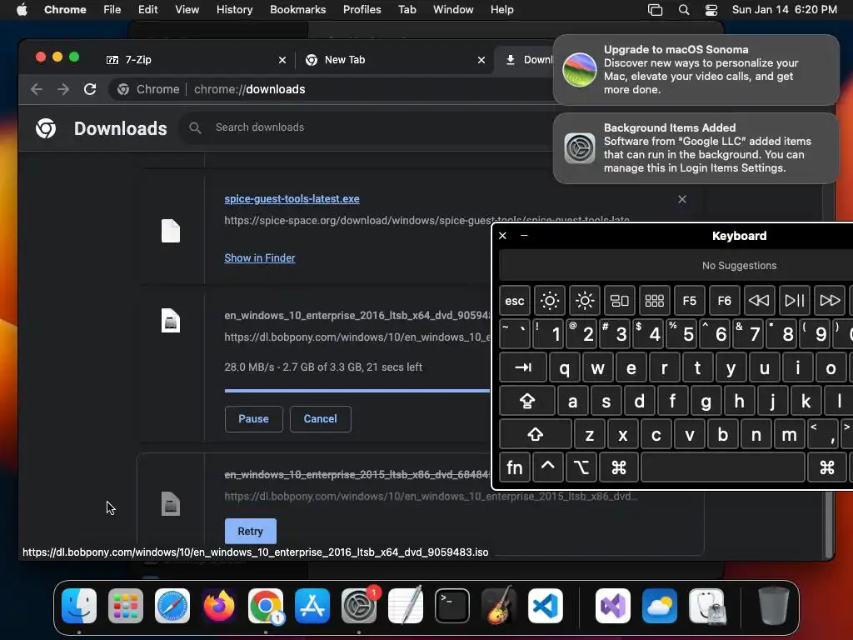Click the date and time in menu bar
This screenshot has width=853, height=640.
click(x=785, y=10)
